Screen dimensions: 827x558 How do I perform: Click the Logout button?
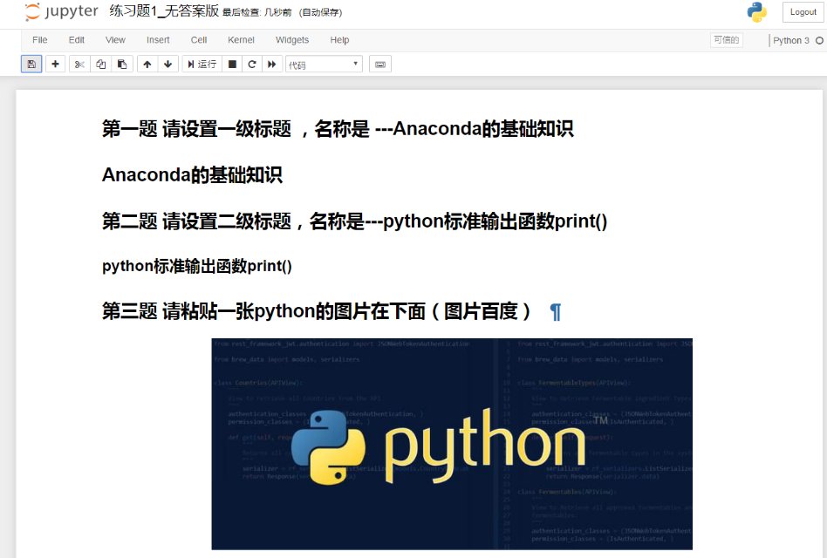(x=803, y=12)
